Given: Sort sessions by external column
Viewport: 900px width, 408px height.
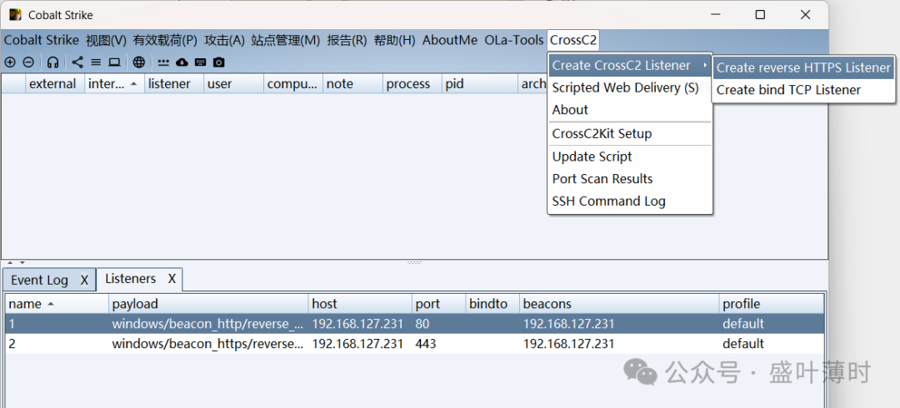Looking at the screenshot, I should (x=55, y=84).
